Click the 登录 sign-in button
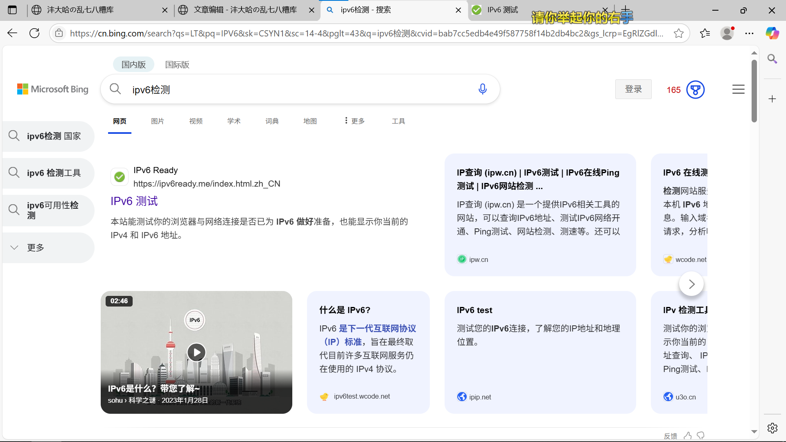This screenshot has height=442, width=786. click(x=633, y=89)
